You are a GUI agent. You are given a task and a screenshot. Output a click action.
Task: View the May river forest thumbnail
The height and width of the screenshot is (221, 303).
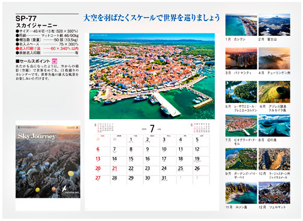click(x=241, y=92)
